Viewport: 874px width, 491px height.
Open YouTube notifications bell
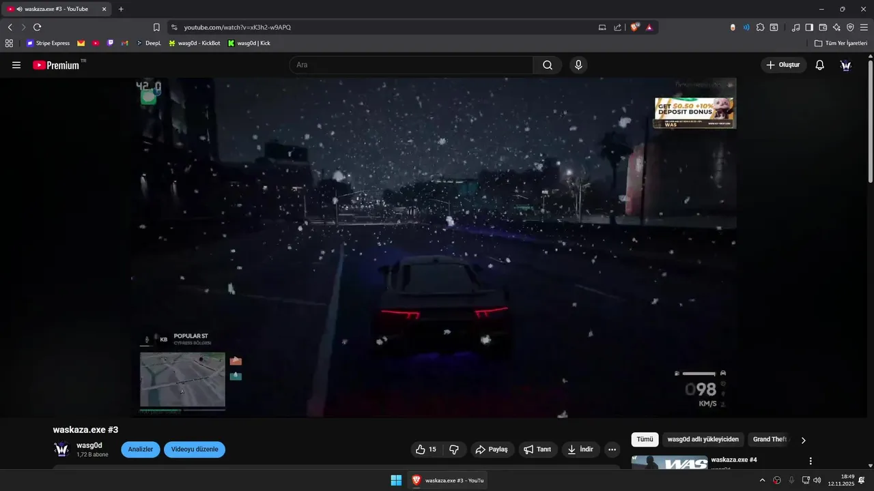[x=820, y=65]
